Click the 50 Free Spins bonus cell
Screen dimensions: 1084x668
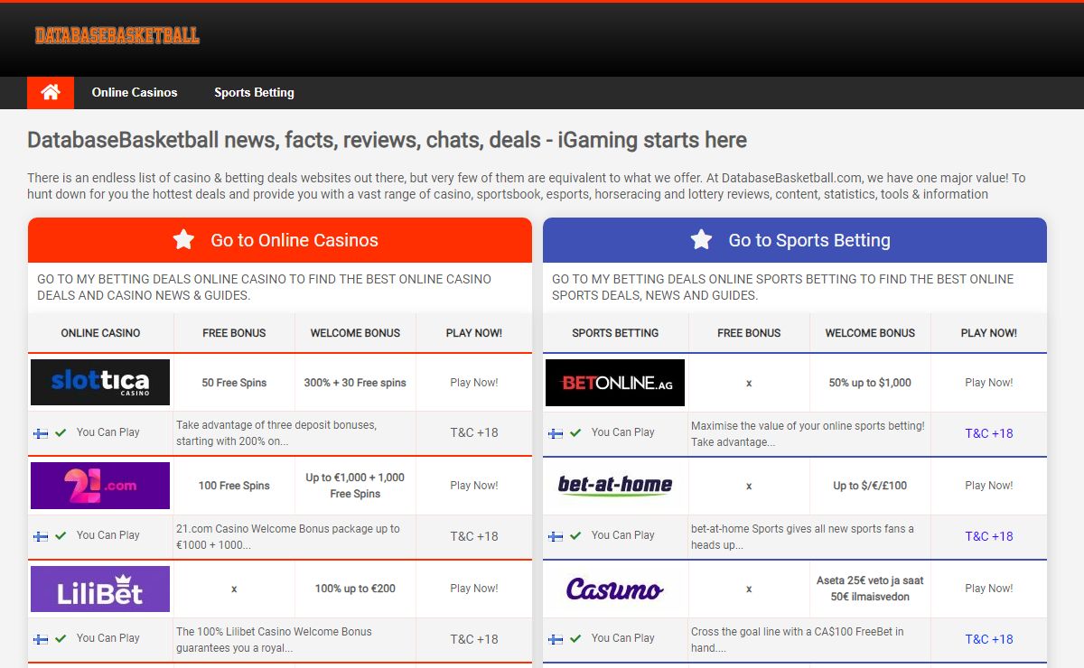(x=234, y=383)
